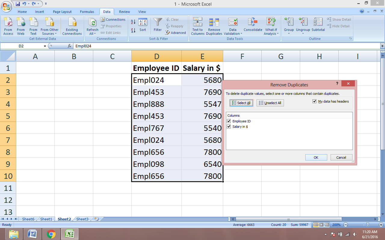
Task: Sort Z to A descending
Action: pos(133,30)
